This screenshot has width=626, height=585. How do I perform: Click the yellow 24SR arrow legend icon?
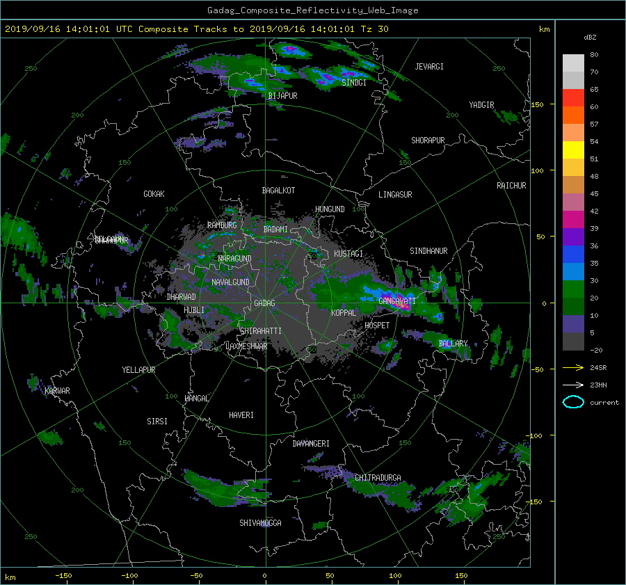point(573,367)
